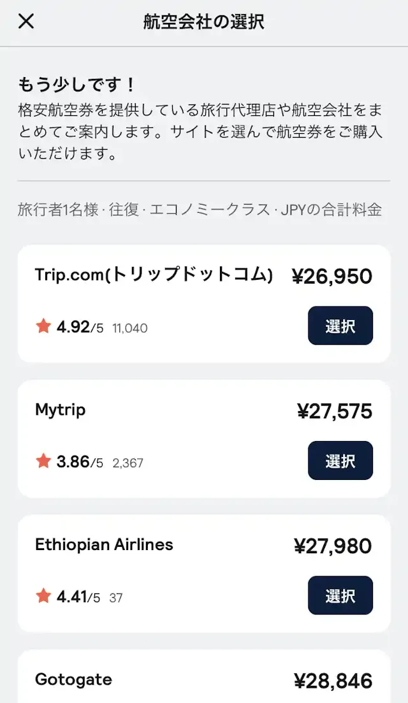This screenshot has width=408, height=703.
Task: Click Mytrip 3.86/5 rating score
Action: [79, 462]
